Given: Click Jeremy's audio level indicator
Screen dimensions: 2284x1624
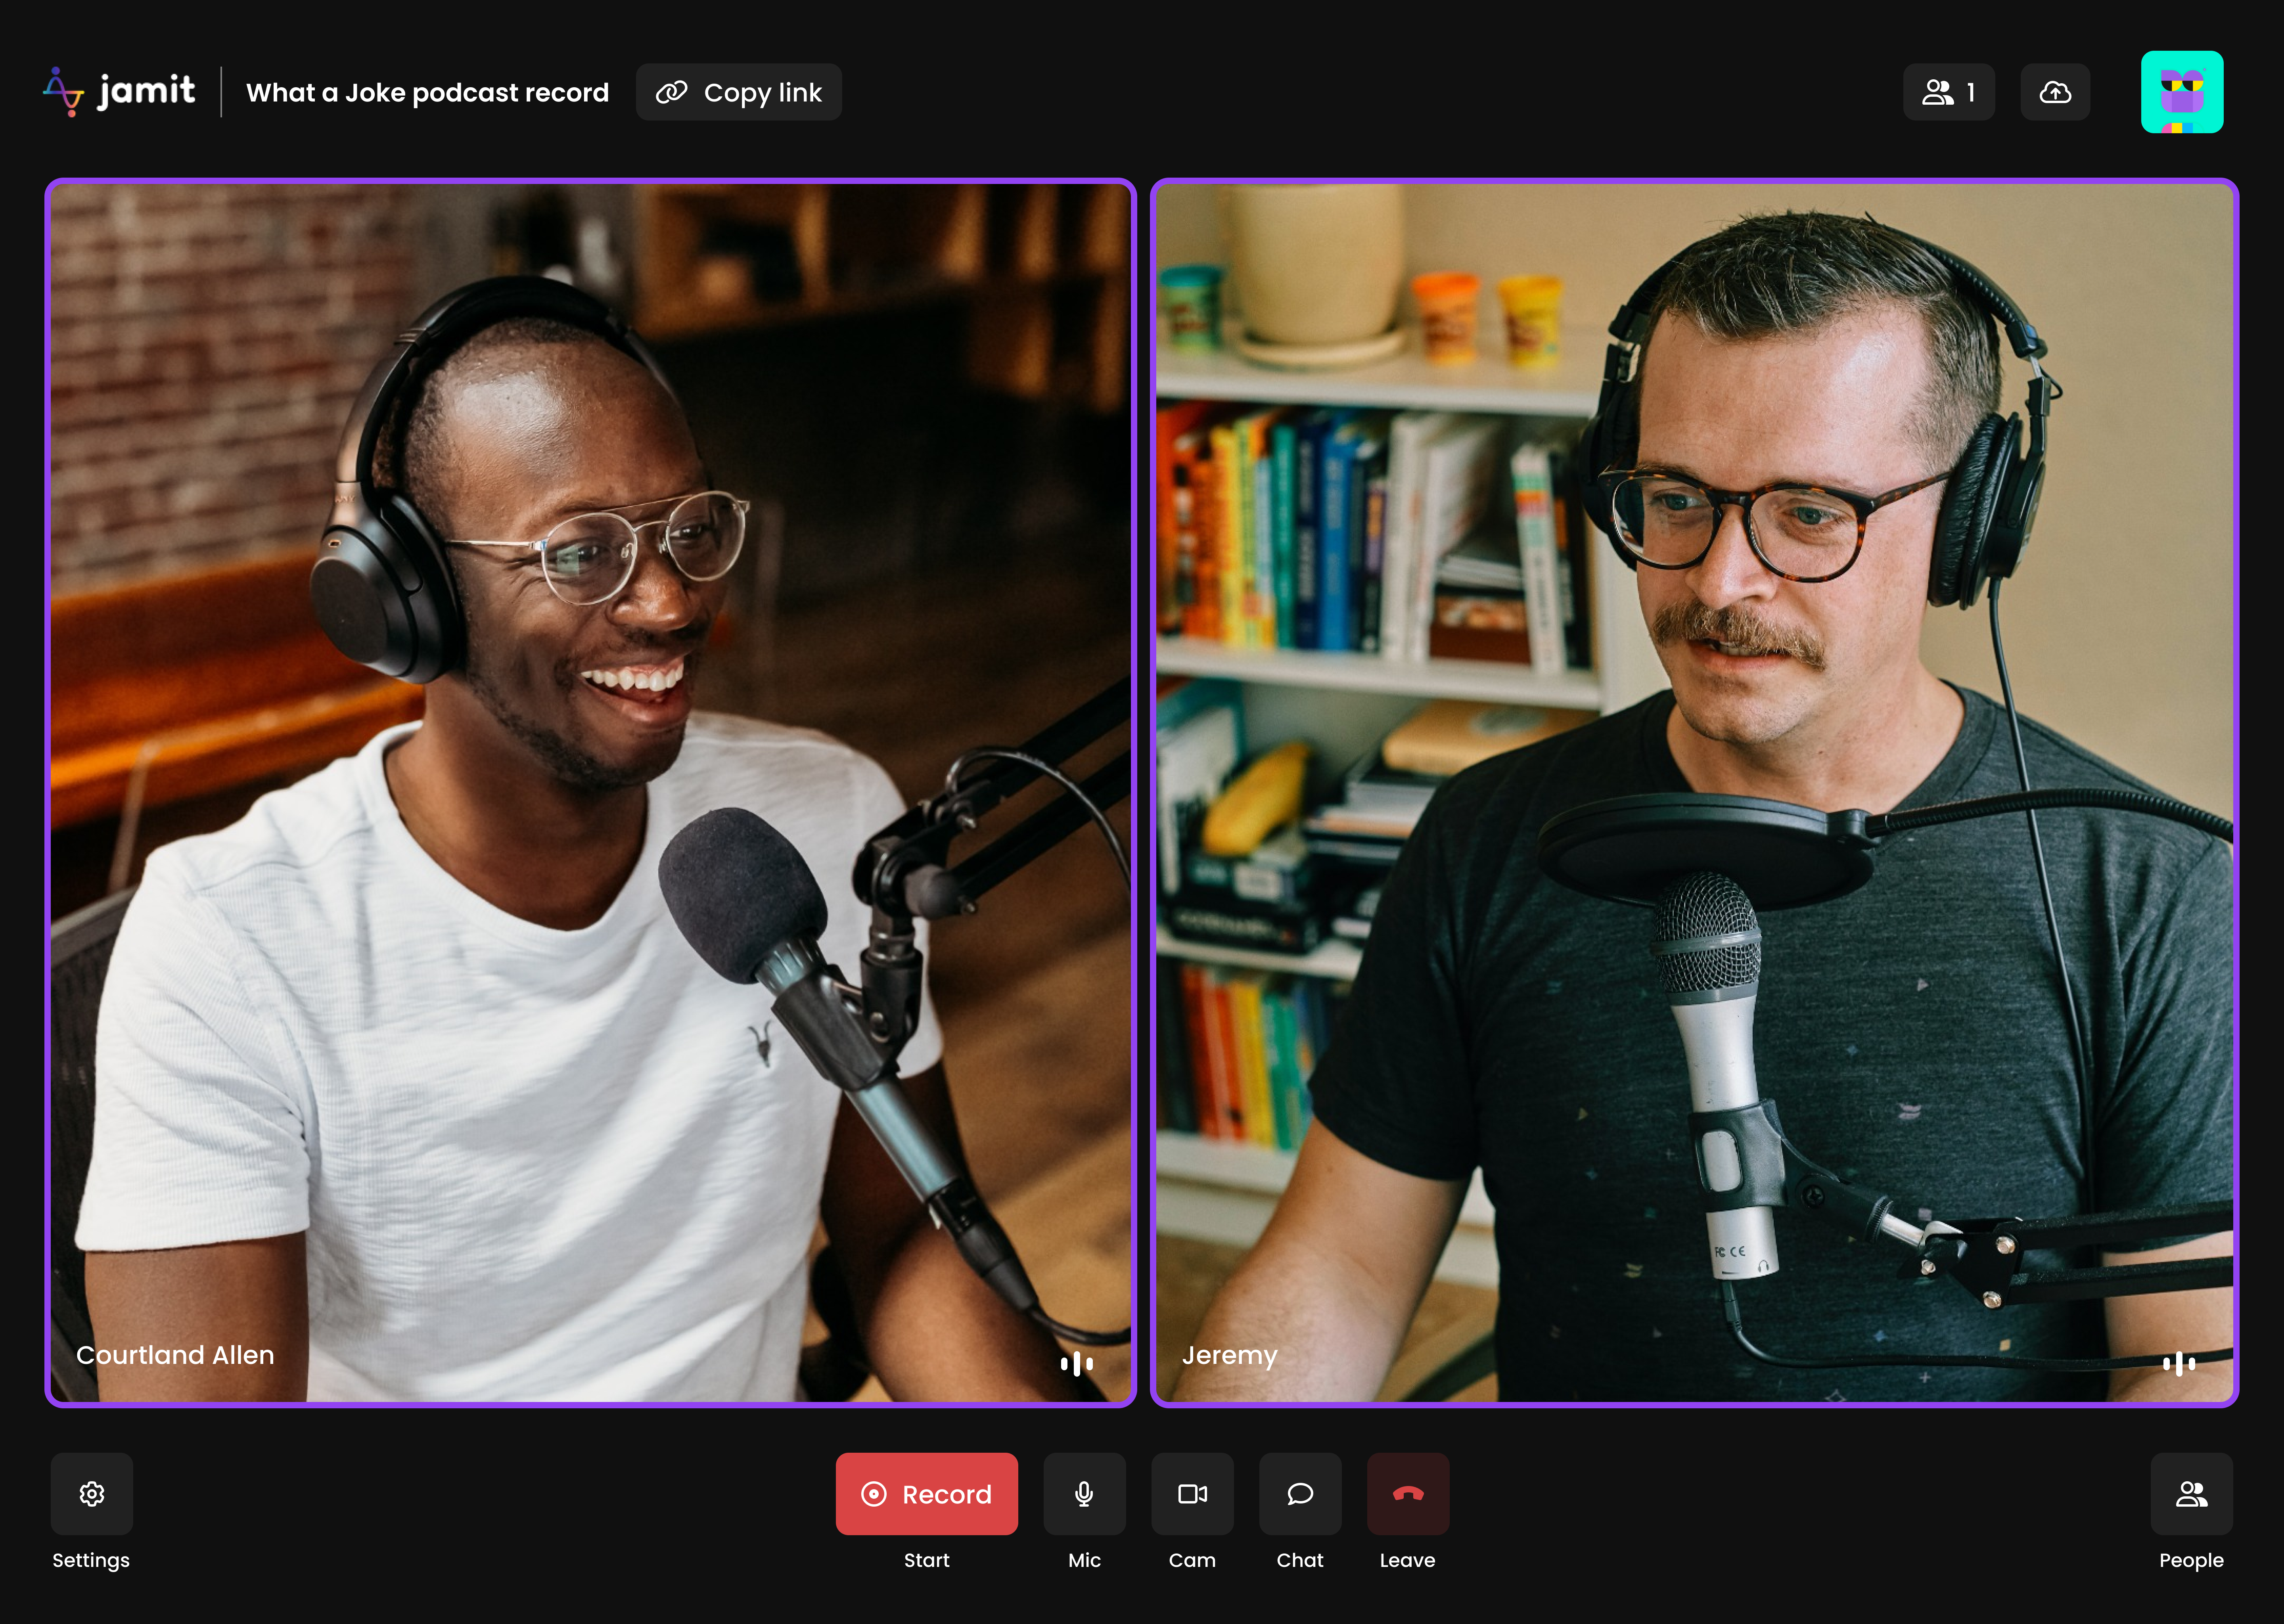Looking at the screenshot, I should [2178, 1363].
